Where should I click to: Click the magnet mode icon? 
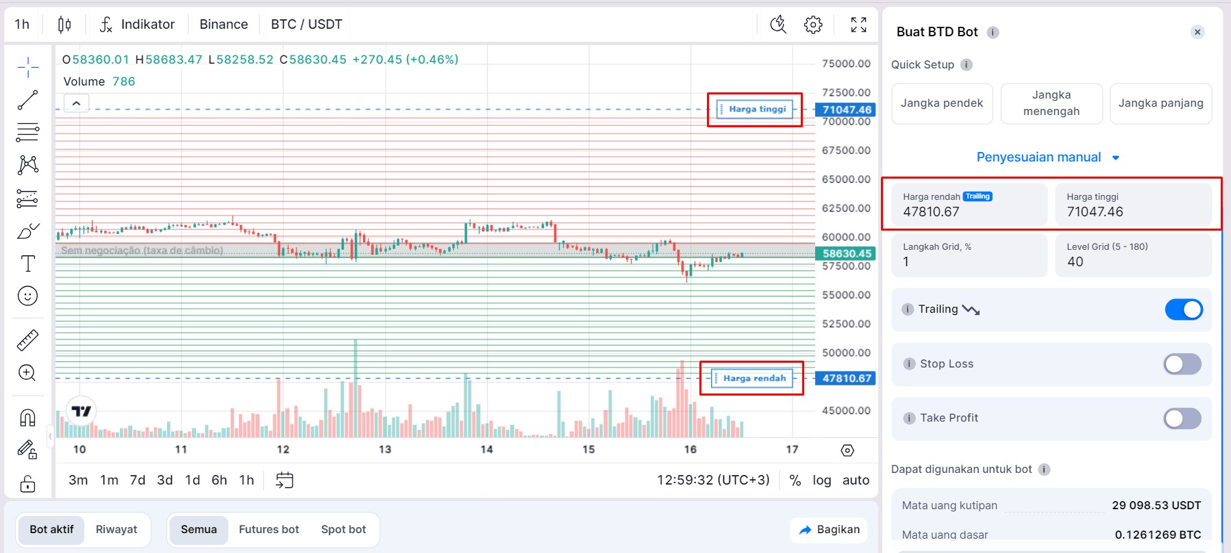(x=27, y=417)
